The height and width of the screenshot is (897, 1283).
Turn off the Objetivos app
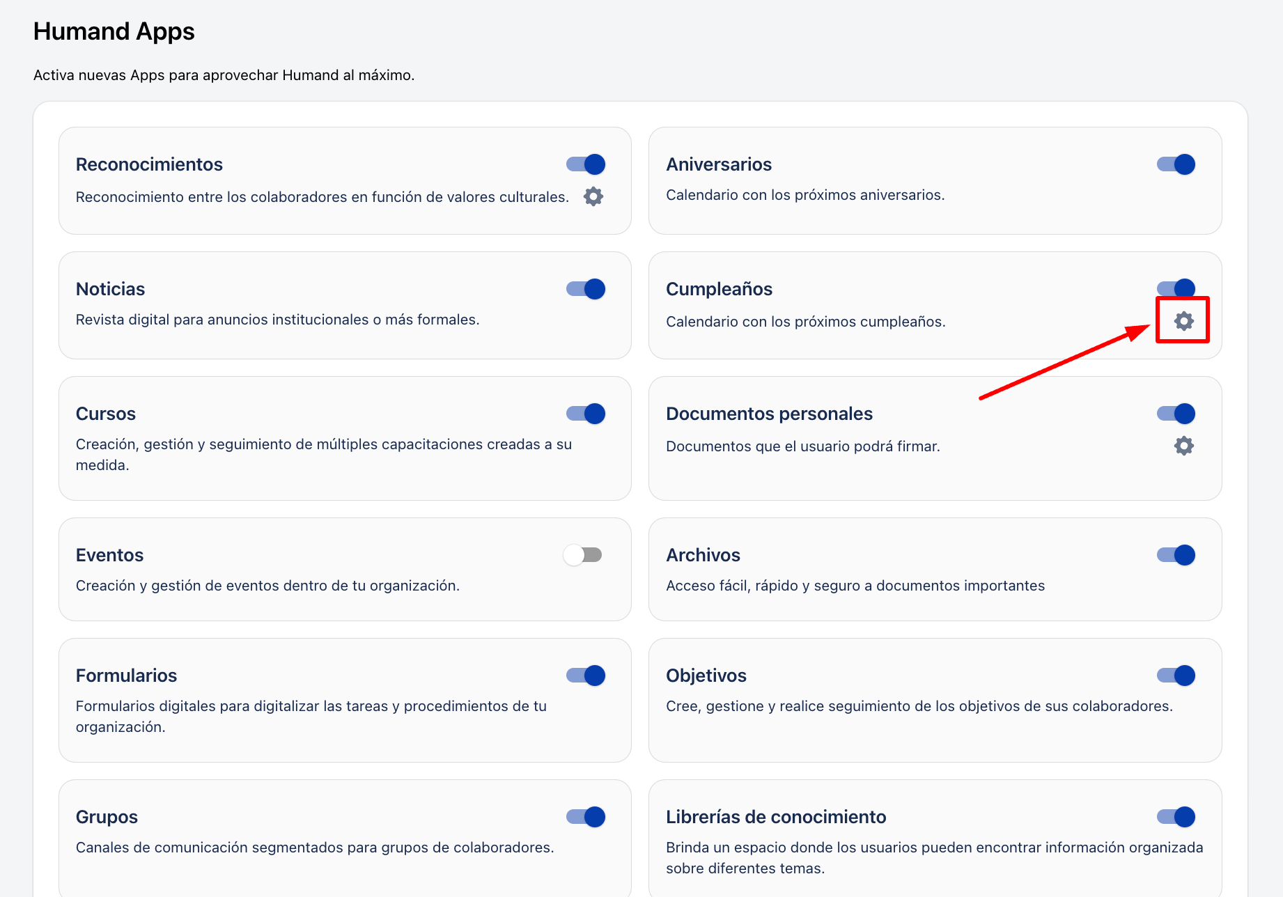[1176, 676]
